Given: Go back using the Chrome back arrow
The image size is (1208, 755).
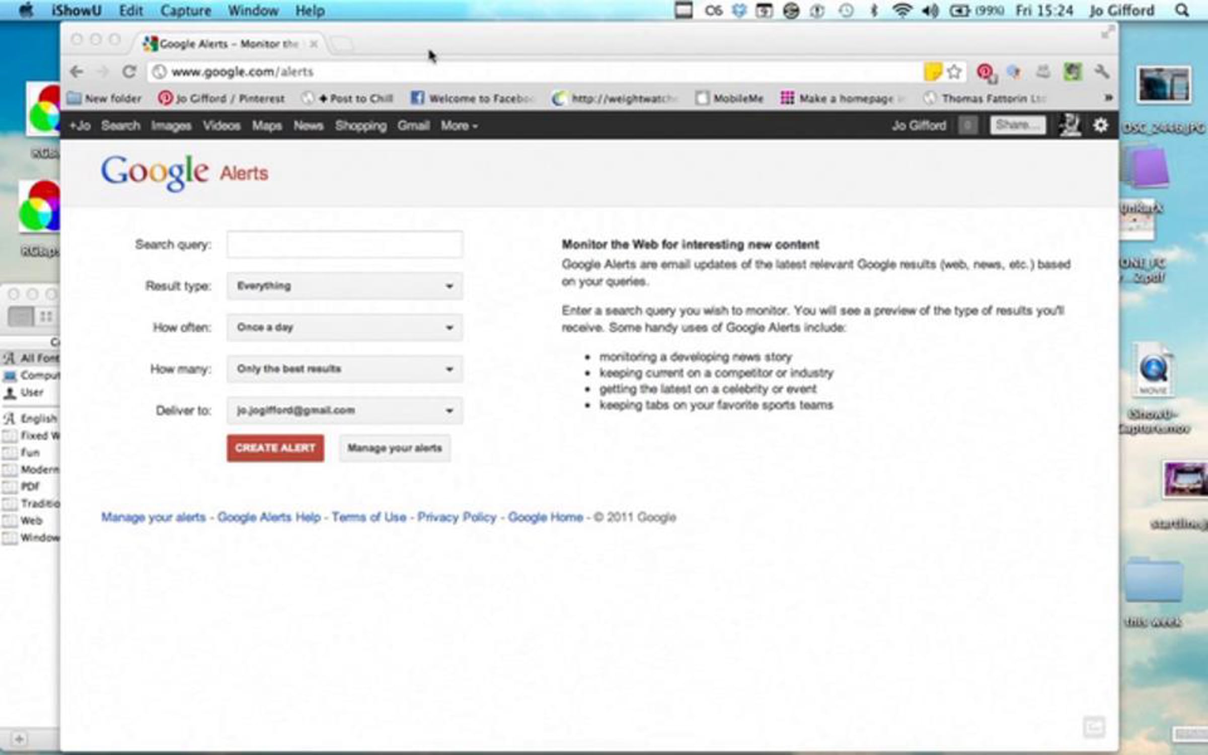Looking at the screenshot, I should click(77, 72).
